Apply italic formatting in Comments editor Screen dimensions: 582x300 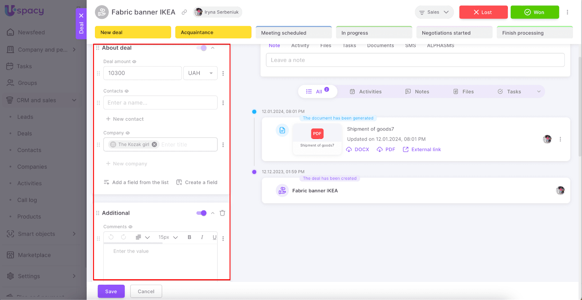(x=202, y=237)
